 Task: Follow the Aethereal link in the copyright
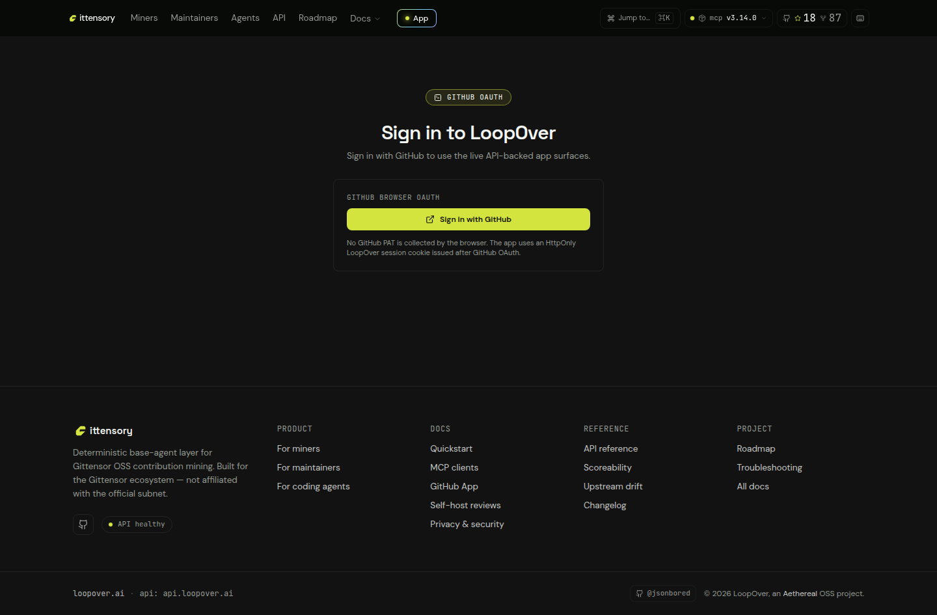(800, 594)
